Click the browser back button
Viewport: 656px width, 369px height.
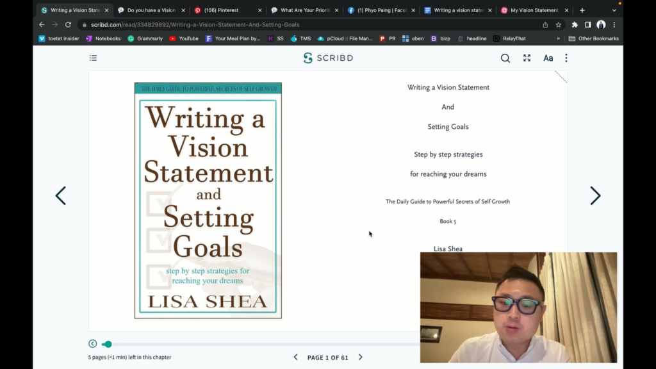click(42, 25)
